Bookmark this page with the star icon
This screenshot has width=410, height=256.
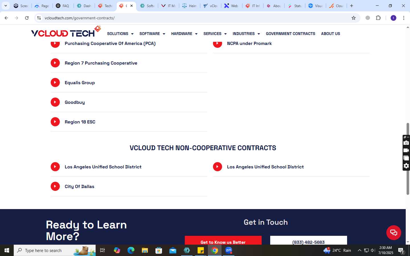[354, 18]
